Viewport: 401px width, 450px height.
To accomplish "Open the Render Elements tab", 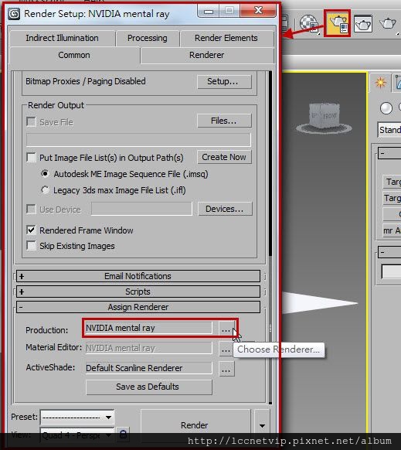I will [x=226, y=38].
